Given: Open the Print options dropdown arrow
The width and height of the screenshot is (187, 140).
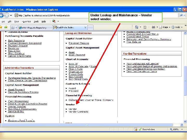Looking at the screenshot, I should coord(157,27).
